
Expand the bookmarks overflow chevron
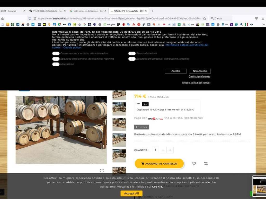(264, 25)
